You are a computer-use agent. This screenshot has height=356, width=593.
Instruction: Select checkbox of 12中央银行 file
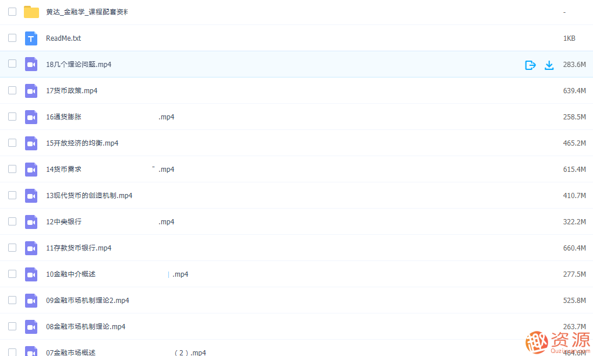tap(12, 221)
